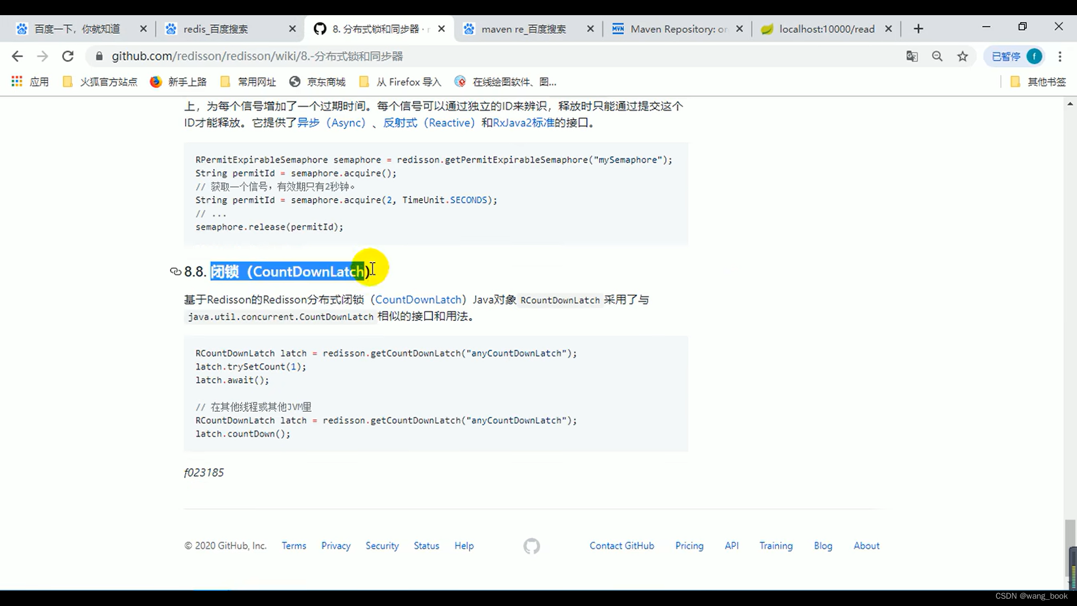Click the latch.countDown(); code line

[243, 434]
